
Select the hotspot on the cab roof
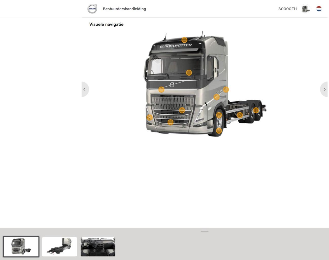184,40
